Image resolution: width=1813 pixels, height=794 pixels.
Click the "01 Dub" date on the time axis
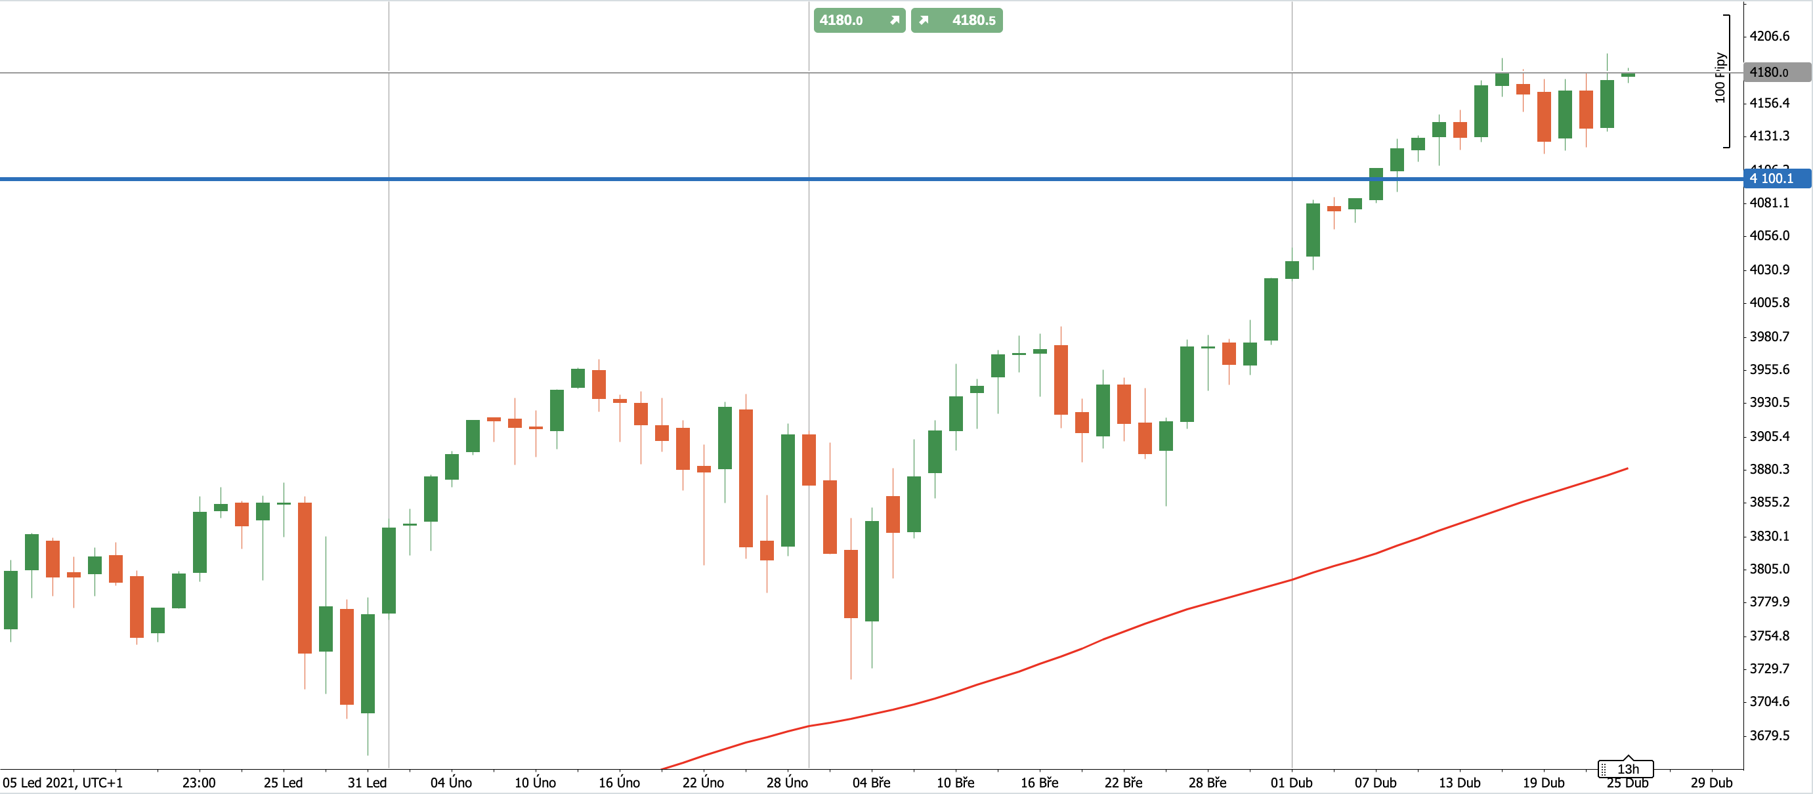pos(1290,783)
